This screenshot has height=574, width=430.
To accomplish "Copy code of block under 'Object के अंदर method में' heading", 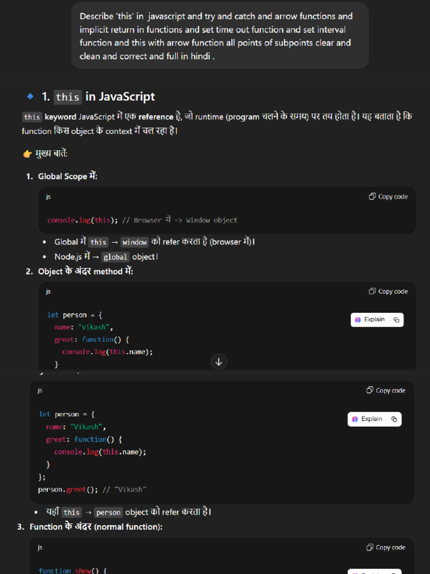I will click(388, 291).
